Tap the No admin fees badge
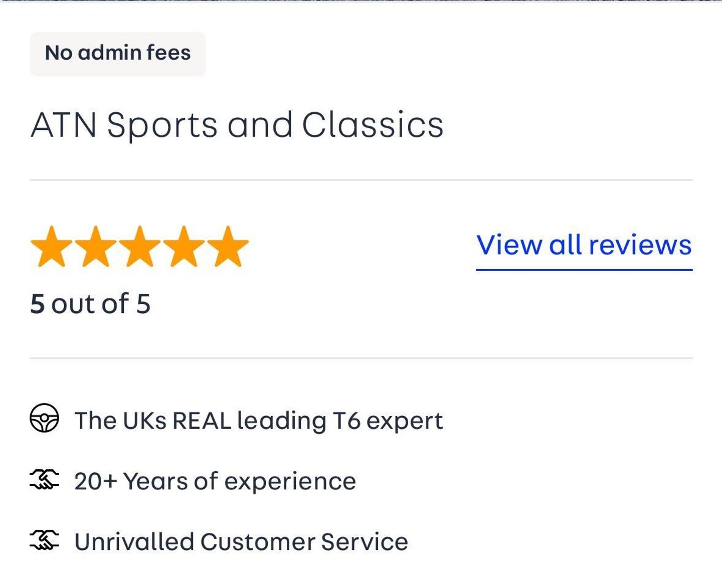Viewport: 722px width, 579px height. pos(118,53)
